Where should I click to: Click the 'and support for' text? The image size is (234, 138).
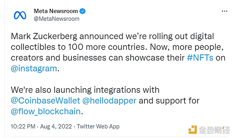(x=169, y=101)
